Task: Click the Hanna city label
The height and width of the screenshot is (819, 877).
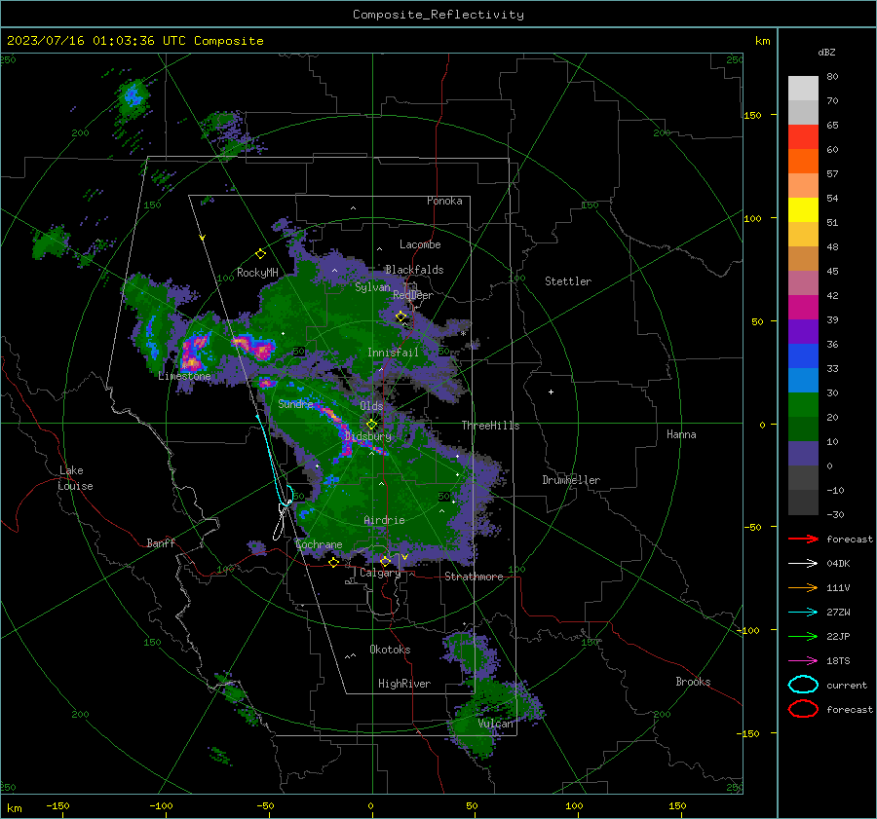Action: point(681,434)
